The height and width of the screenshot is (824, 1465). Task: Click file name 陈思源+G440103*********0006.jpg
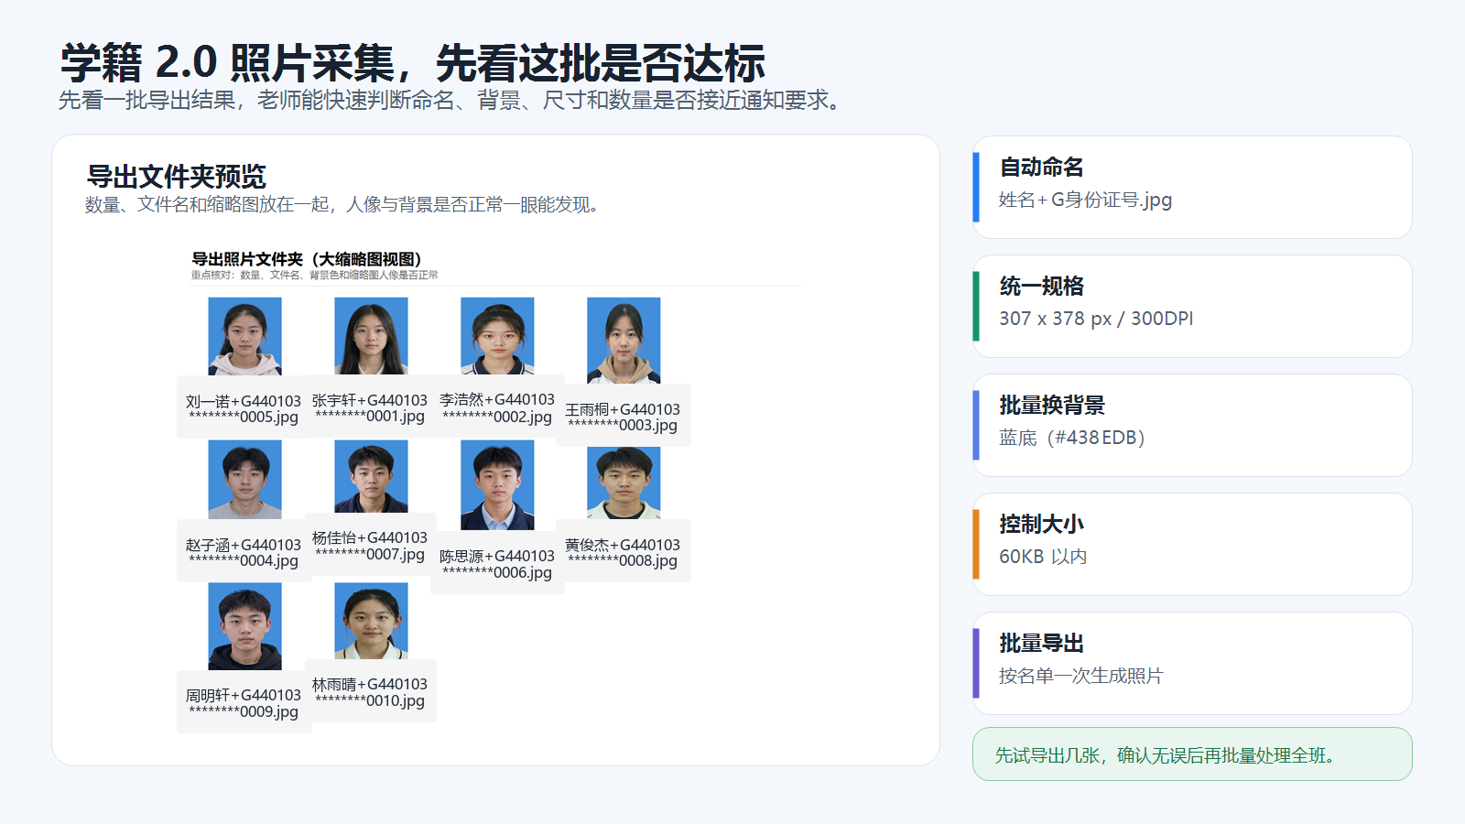coord(497,564)
